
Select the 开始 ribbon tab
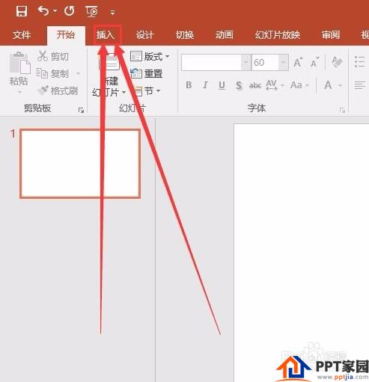[x=66, y=34]
